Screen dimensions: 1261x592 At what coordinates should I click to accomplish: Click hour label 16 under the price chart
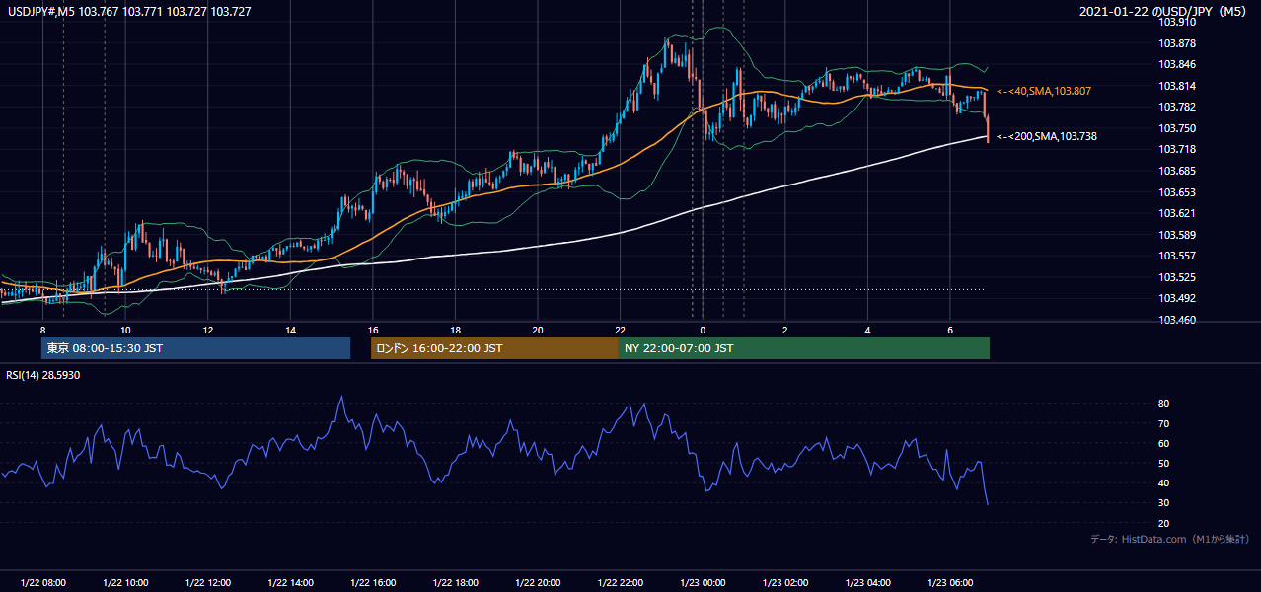click(373, 329)
